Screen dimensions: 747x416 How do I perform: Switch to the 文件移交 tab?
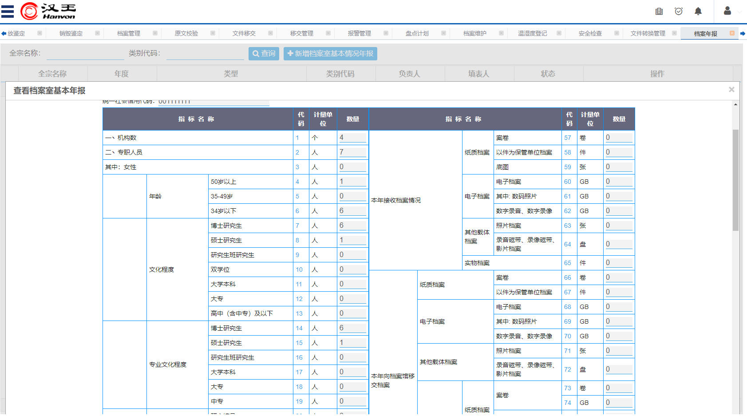click(244, 33)
